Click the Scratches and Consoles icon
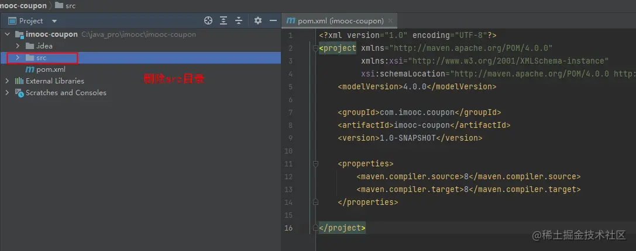636x251 pixels. [x=19, y=93]
